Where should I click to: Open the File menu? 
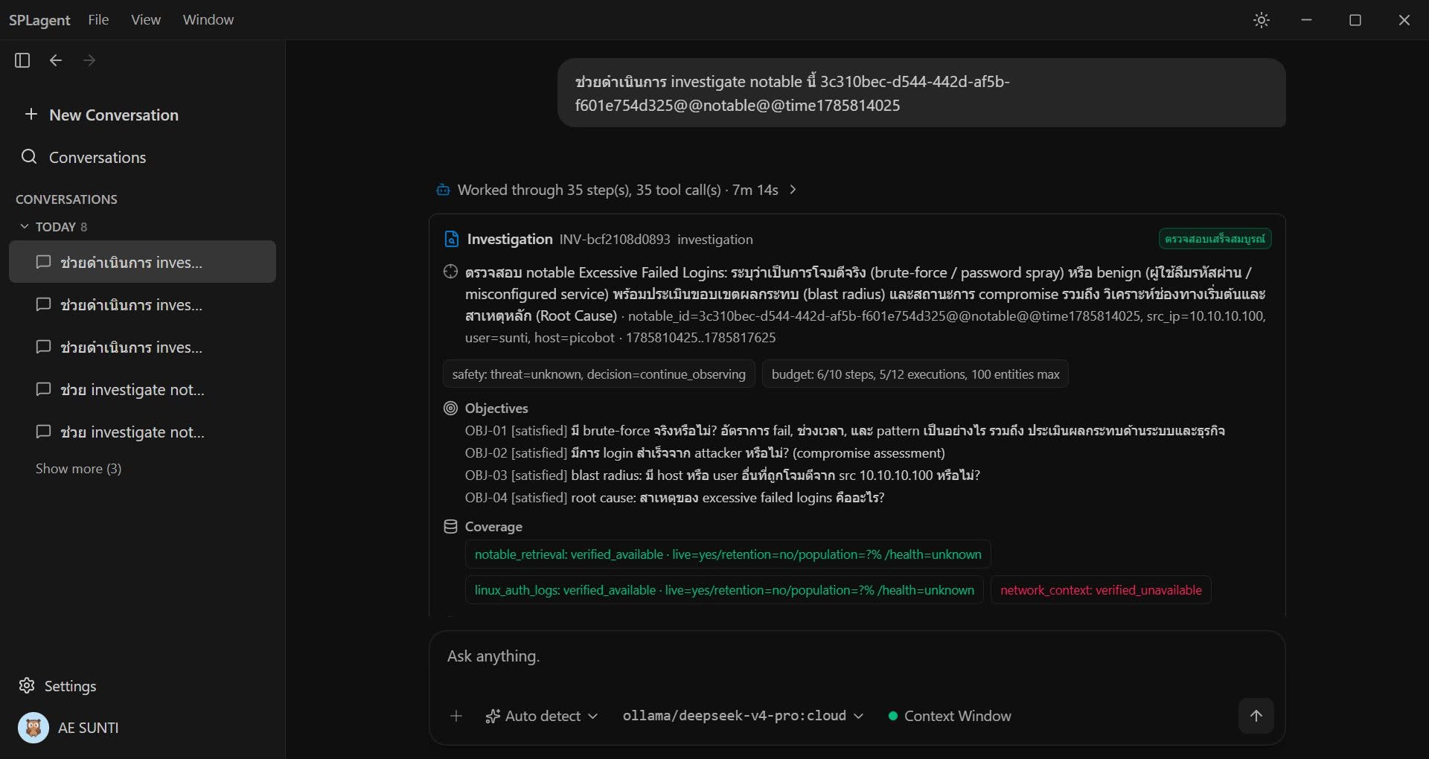(98, 19)
